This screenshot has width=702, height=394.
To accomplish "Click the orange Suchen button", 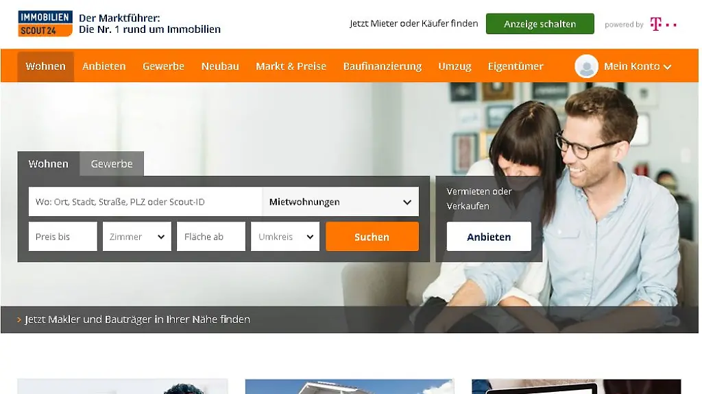I will [372, 237].
